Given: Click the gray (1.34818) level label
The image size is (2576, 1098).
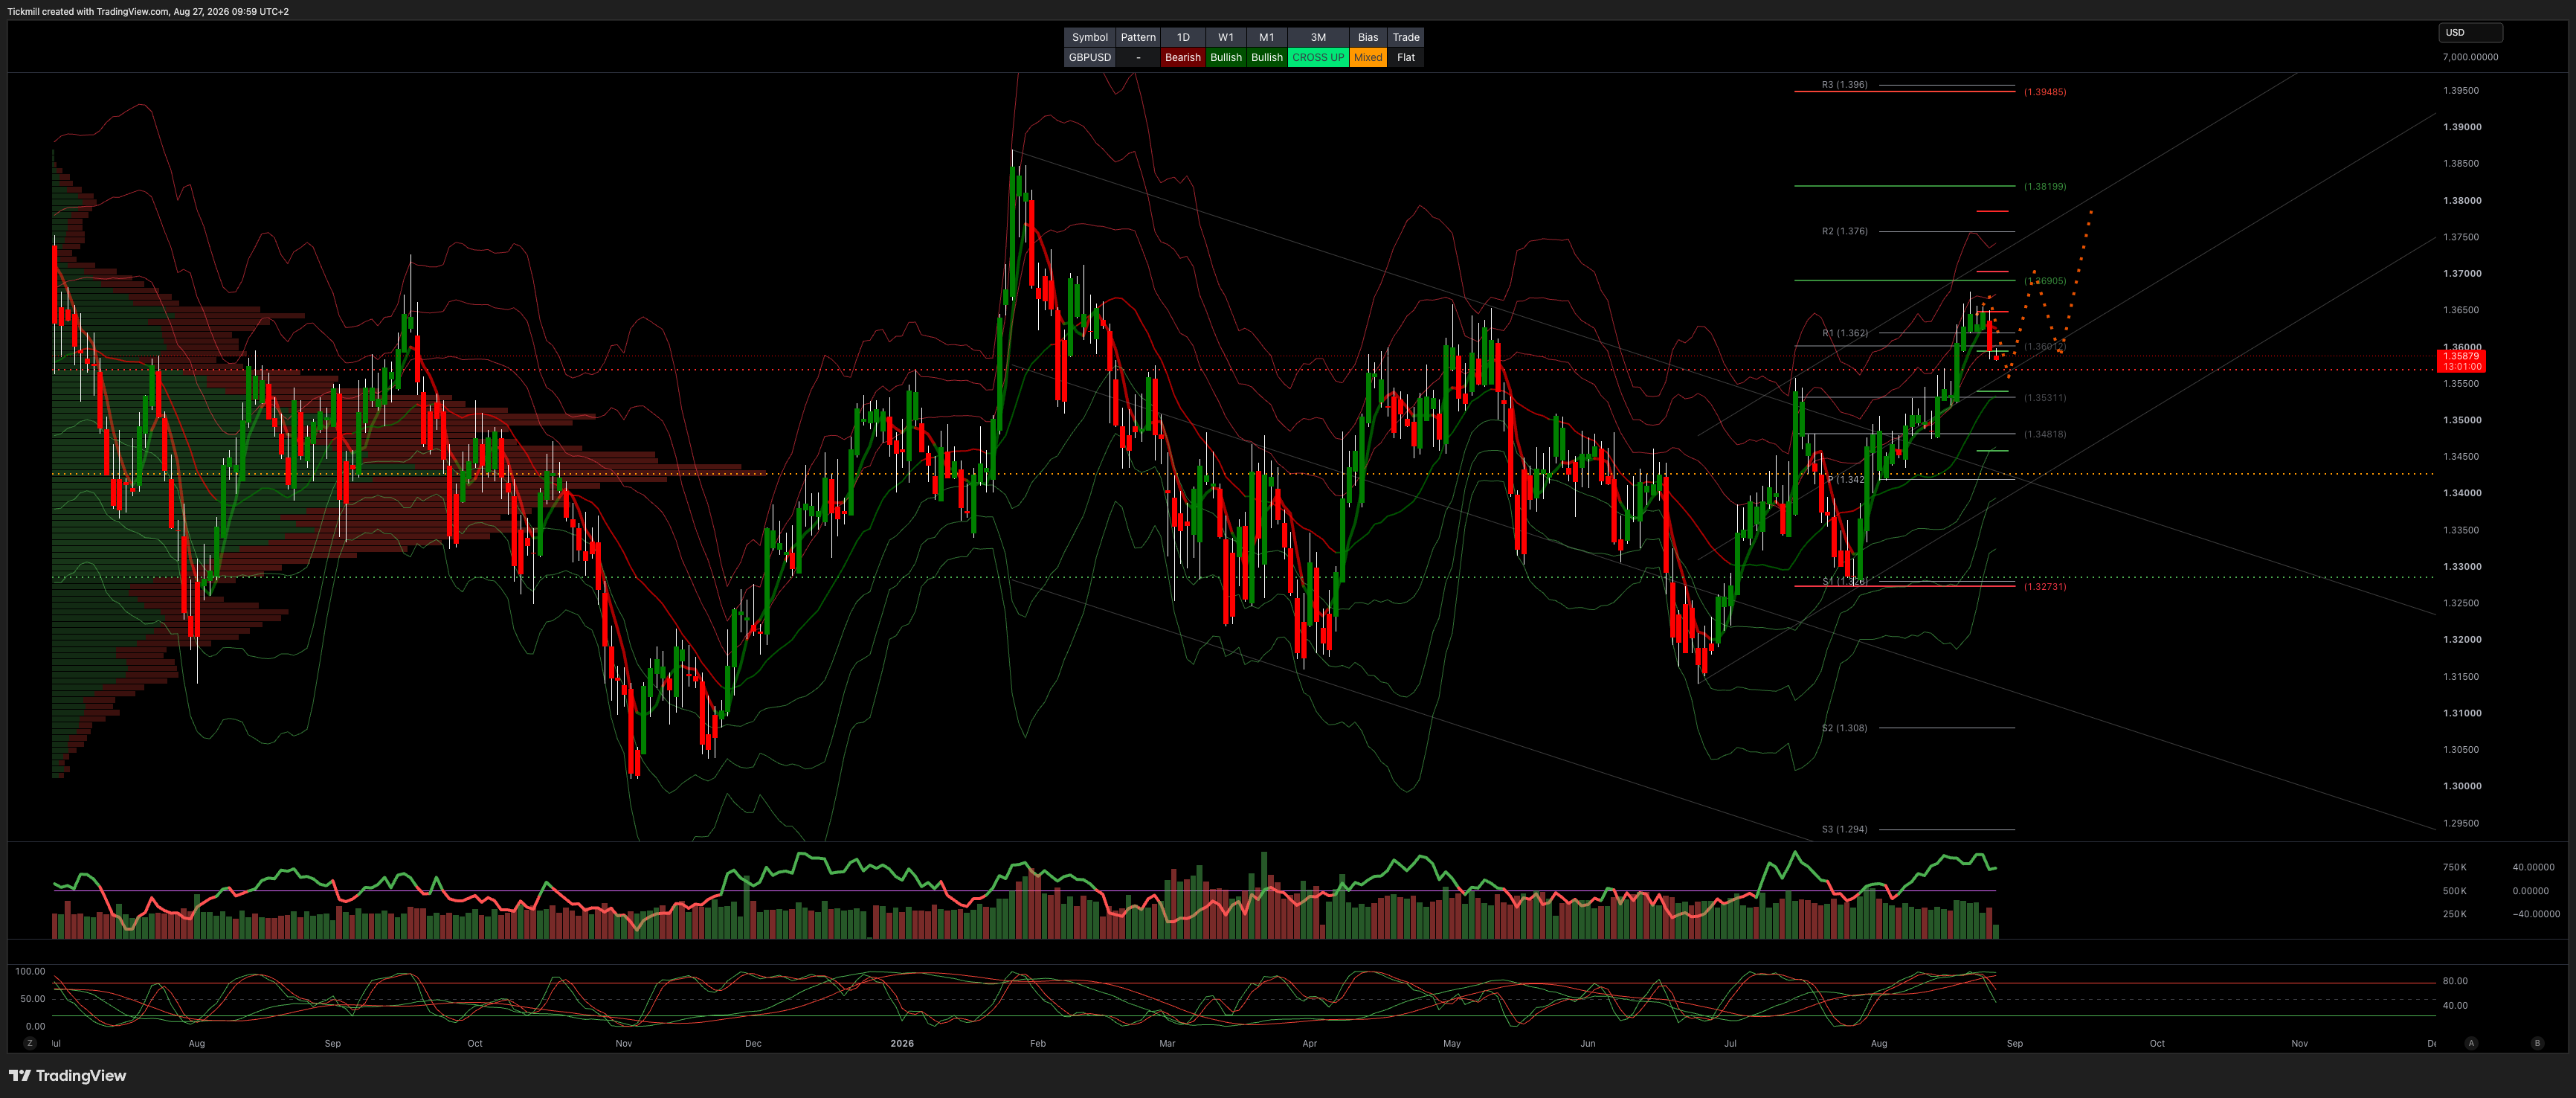Looking at the screenshot, I should coord(2045,434).
